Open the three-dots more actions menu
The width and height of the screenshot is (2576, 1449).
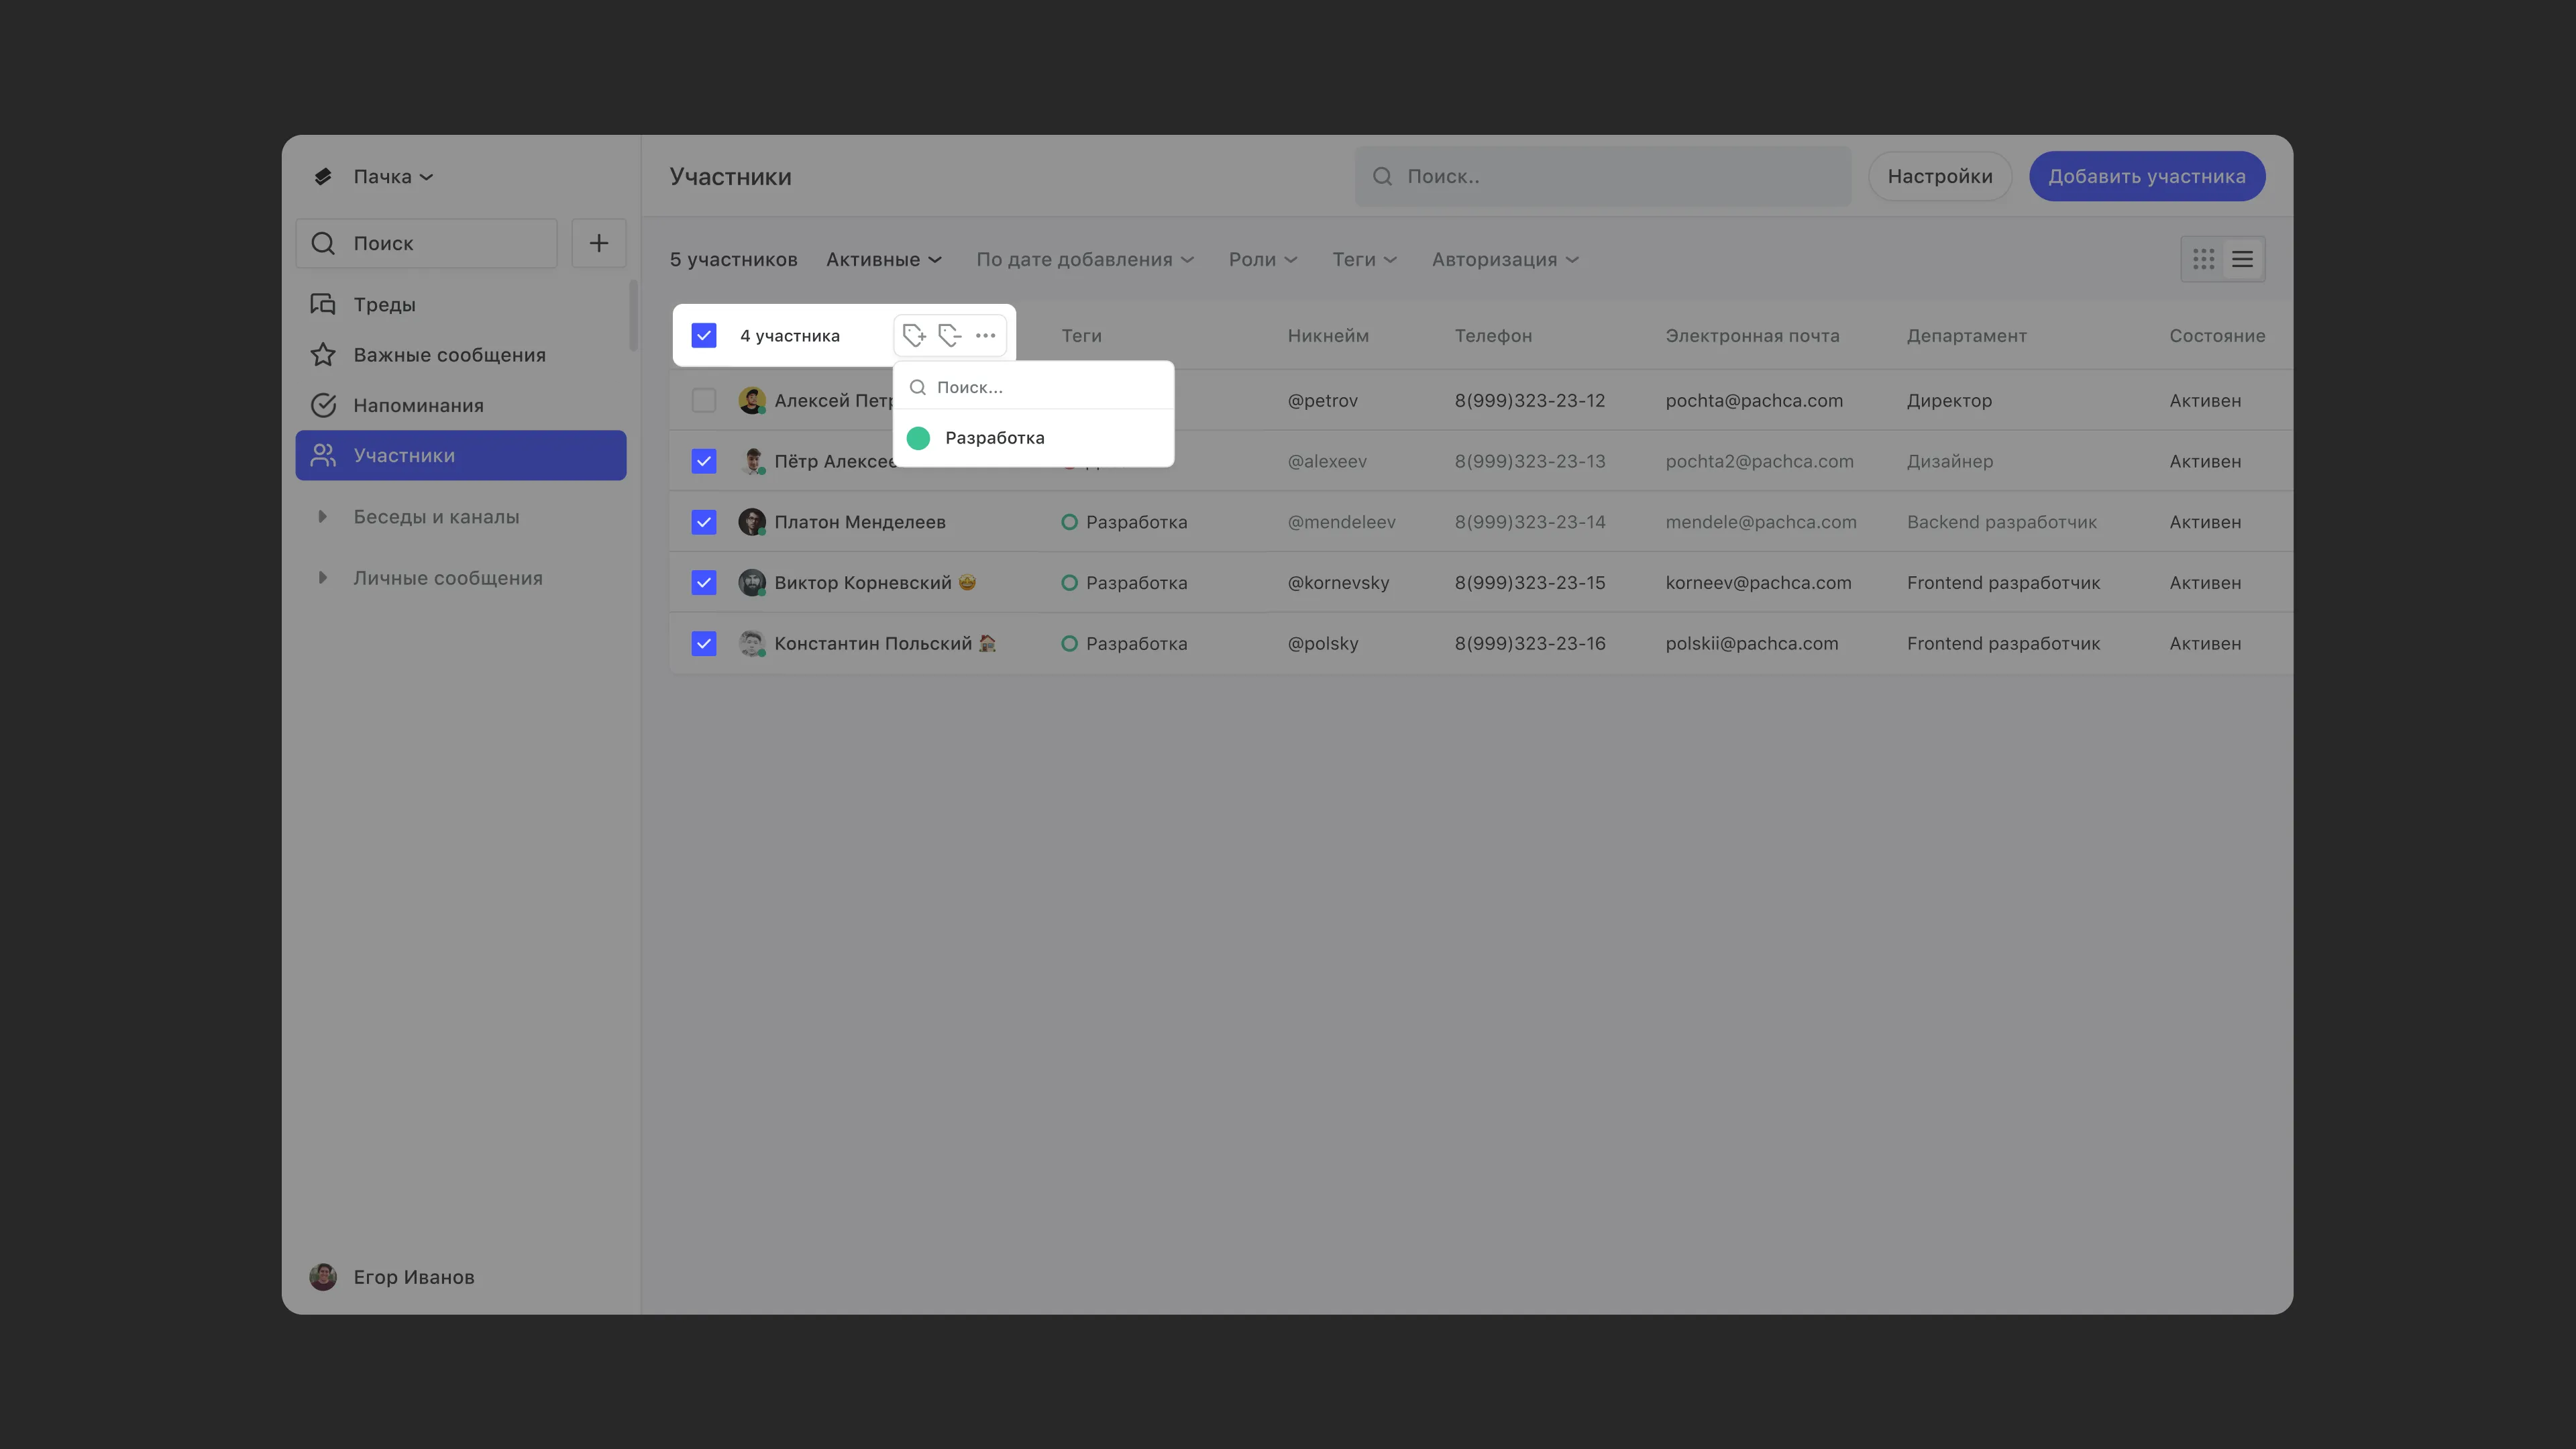coord(985,335)
